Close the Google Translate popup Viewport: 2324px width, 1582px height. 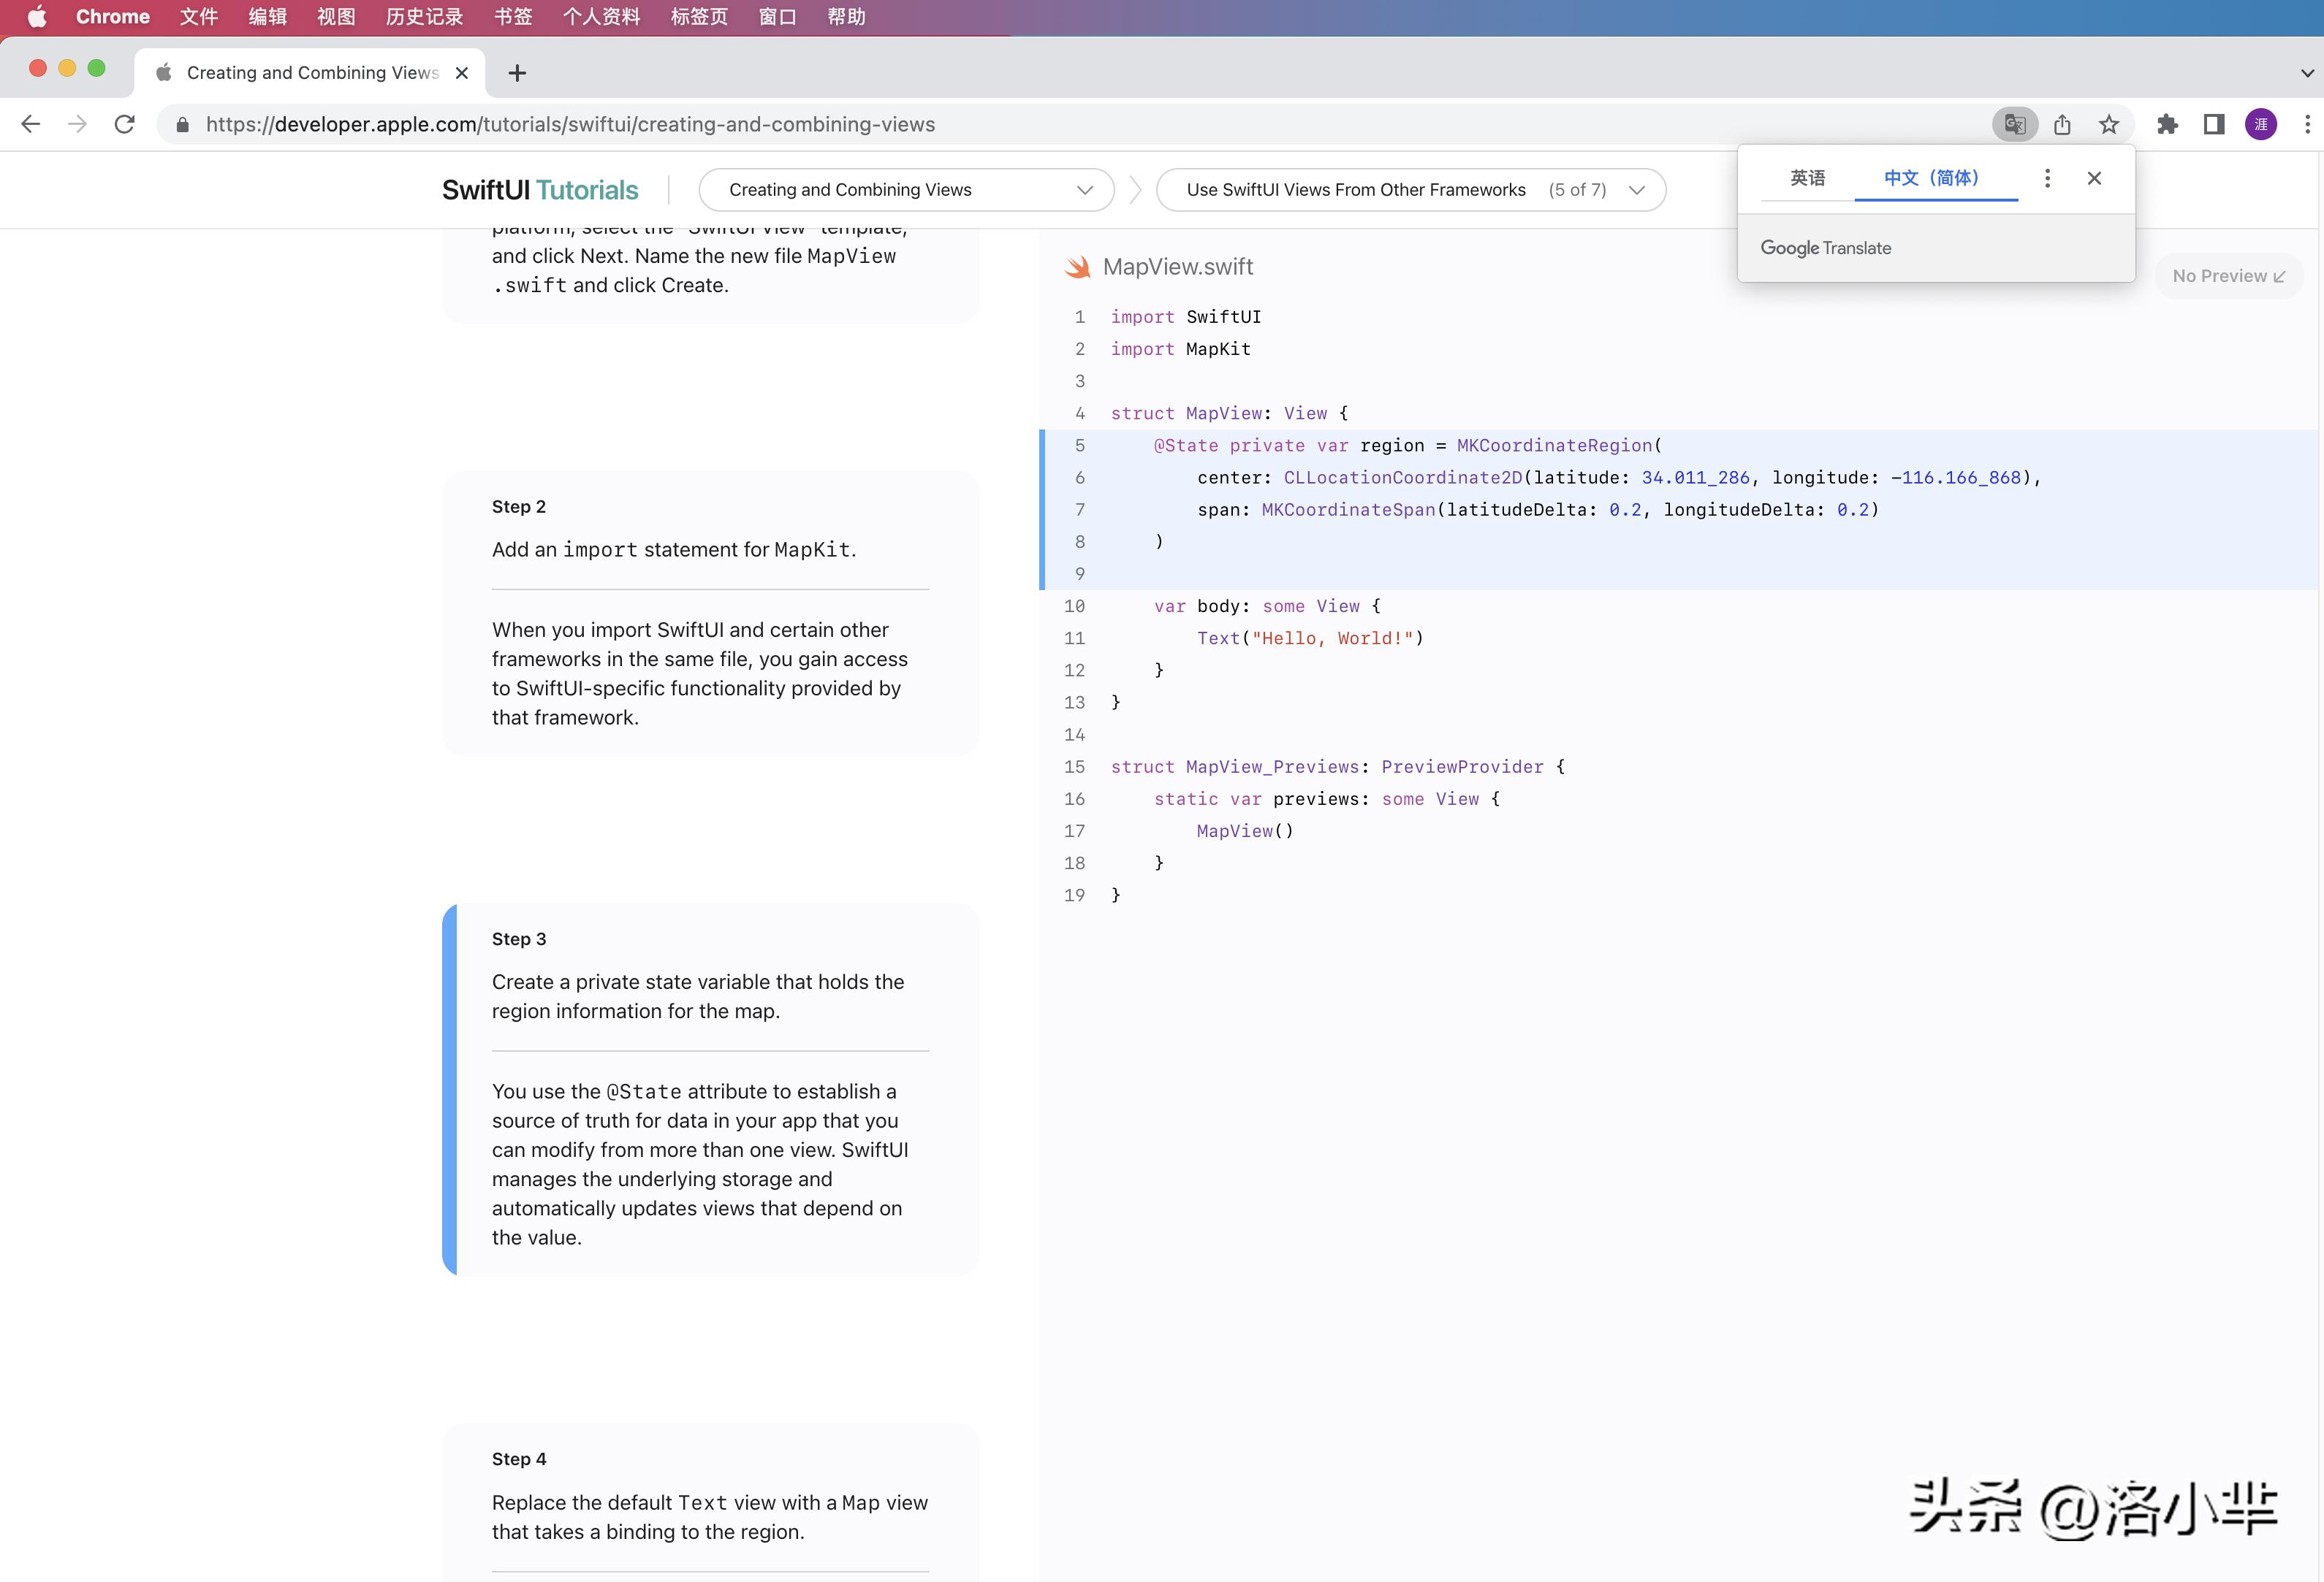pyautogui.click(x=2094, y=178)
